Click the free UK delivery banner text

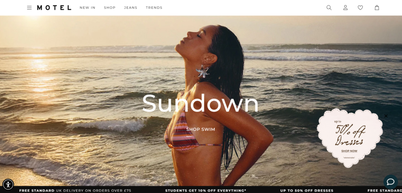[75, 190]
